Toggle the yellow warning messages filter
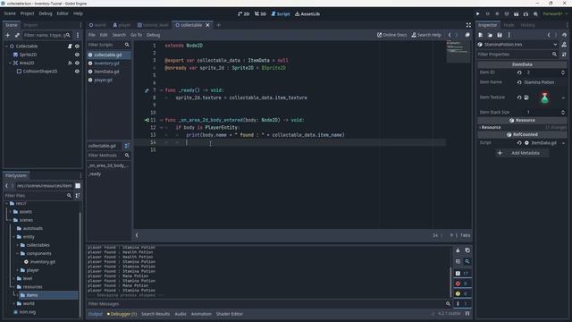The width and height of the screenshot is (572, 322). pos(462,293)
